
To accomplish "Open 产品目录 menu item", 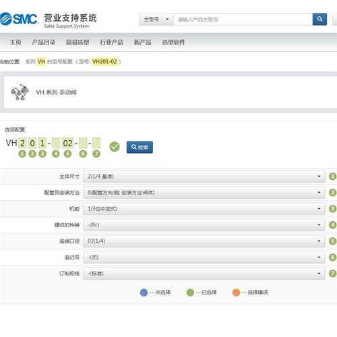I will coord(44,42).
